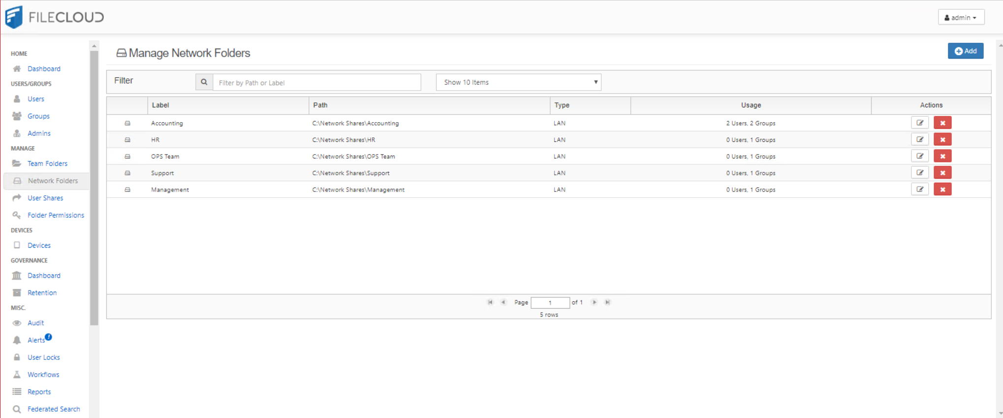Screen dimensions: 1003x418
Task: Click the filter search magnifier icon
Action: [x=204, y=82]
